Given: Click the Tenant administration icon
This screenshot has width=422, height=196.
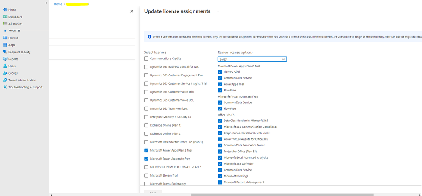Looking at the screenshot, I should tap(5, 80).
